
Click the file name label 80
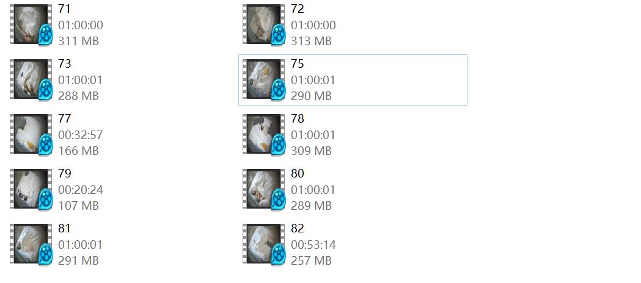[297, 174]
